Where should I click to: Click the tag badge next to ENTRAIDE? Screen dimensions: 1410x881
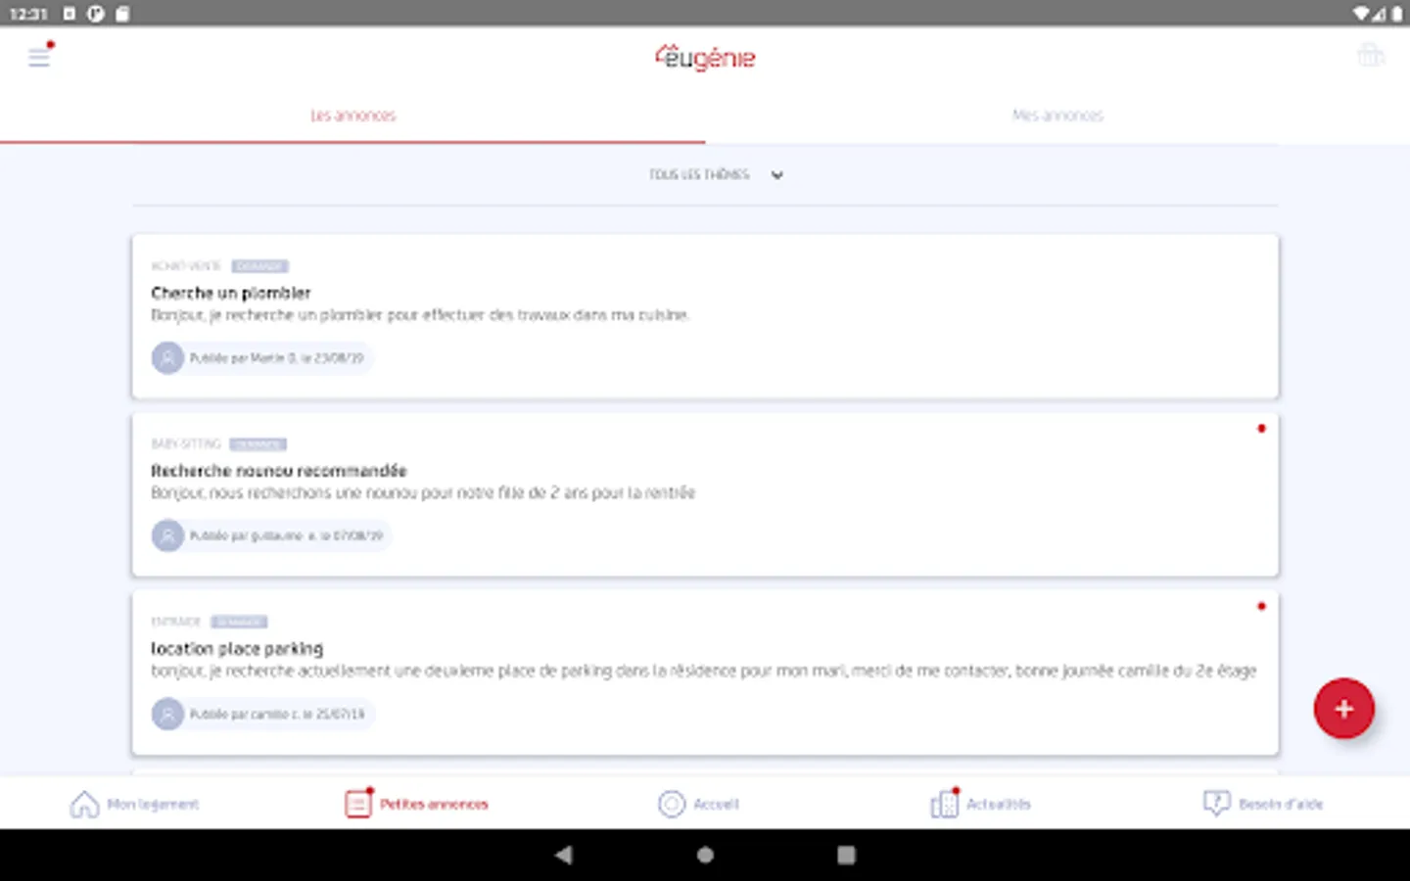239,622
